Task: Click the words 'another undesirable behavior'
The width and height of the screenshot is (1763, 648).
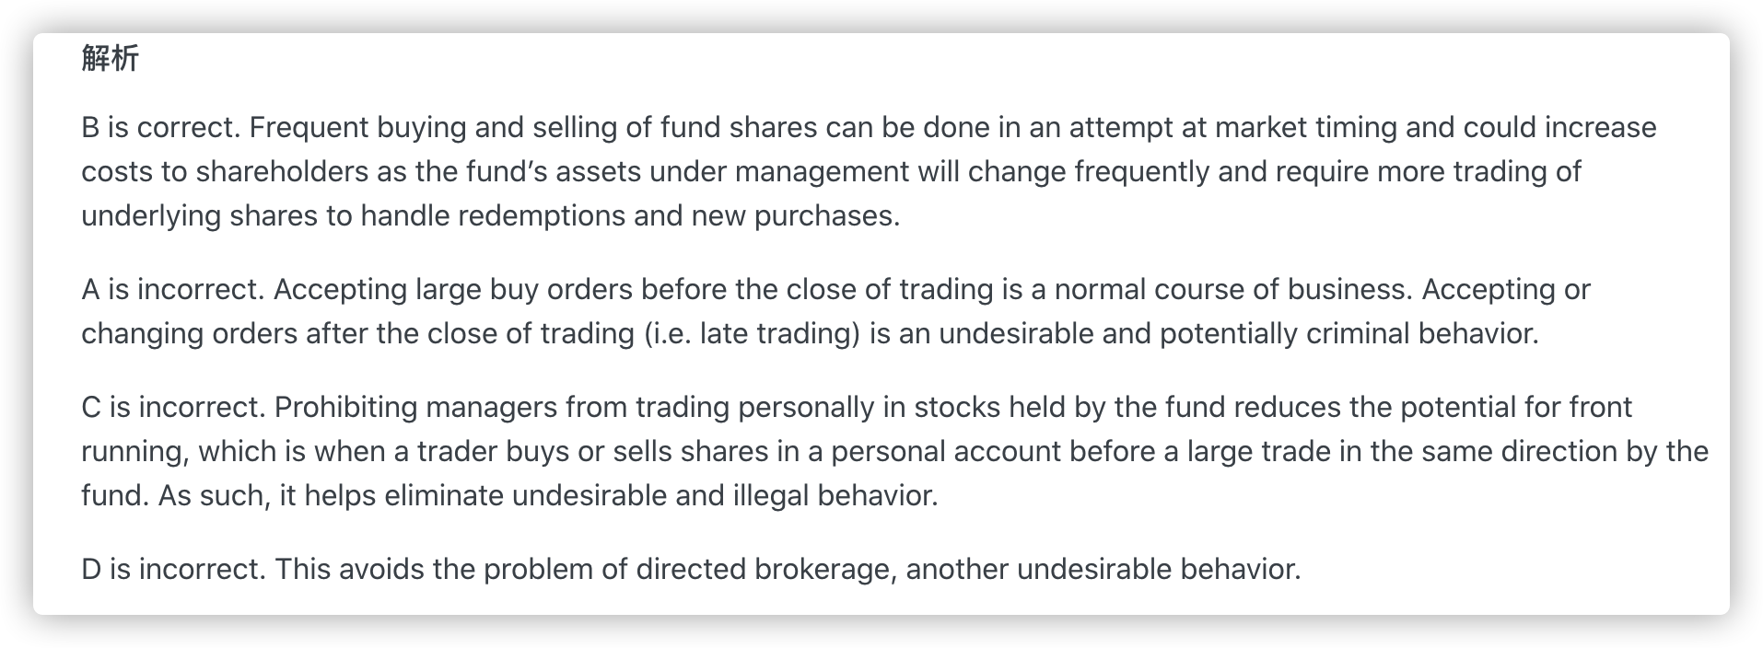Action: [1103, 569]
